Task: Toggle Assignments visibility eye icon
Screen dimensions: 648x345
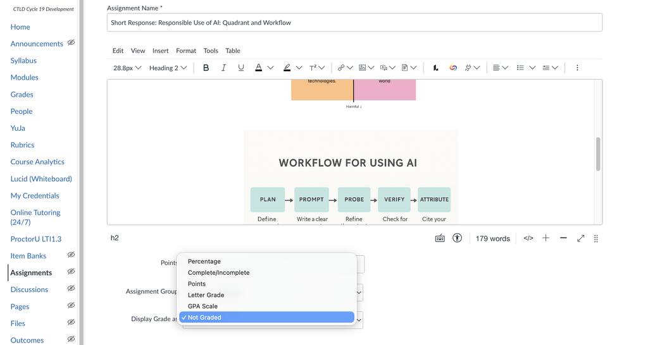Action: [x=71, y=272]
